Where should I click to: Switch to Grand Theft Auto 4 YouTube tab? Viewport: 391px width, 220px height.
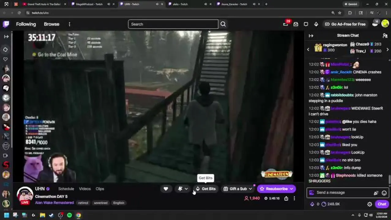(43, 4)
